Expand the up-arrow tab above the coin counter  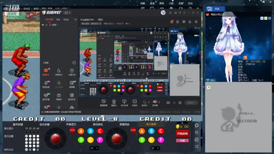[182, 123]
